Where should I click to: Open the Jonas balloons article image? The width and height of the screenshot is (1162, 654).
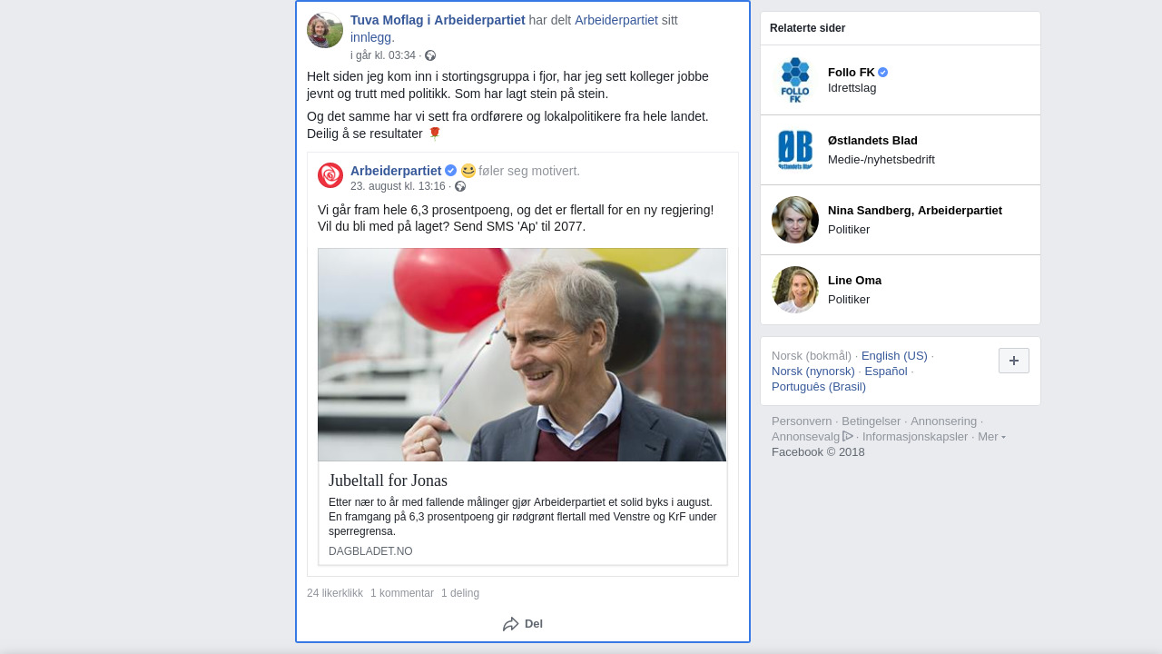pos(522,354)
